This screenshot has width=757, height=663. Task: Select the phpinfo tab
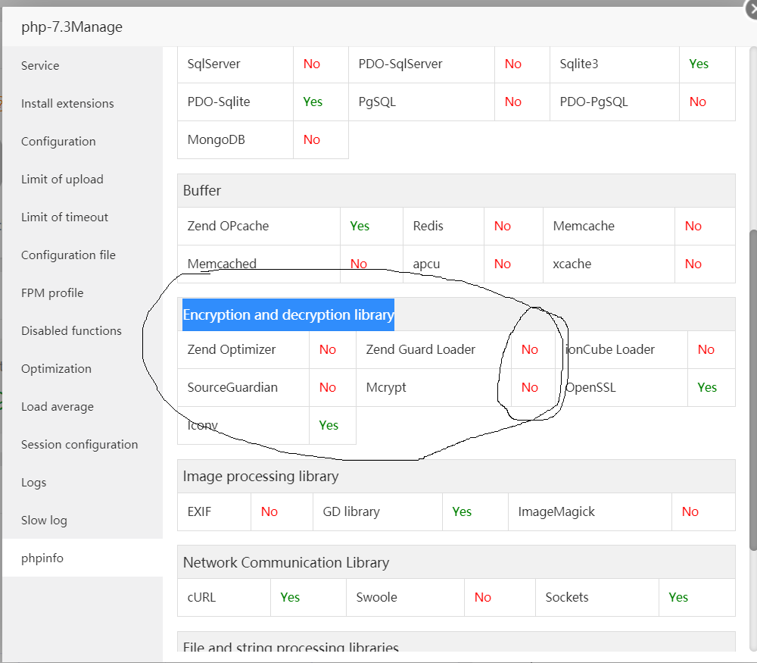pyautogui.click(x=42, y=558)
